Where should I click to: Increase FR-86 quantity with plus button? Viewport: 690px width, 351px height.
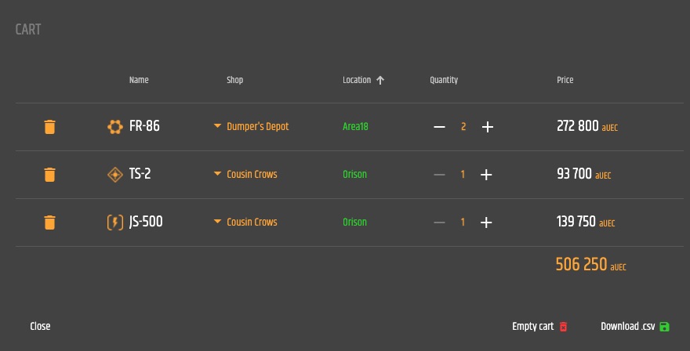tap(487, 127)
